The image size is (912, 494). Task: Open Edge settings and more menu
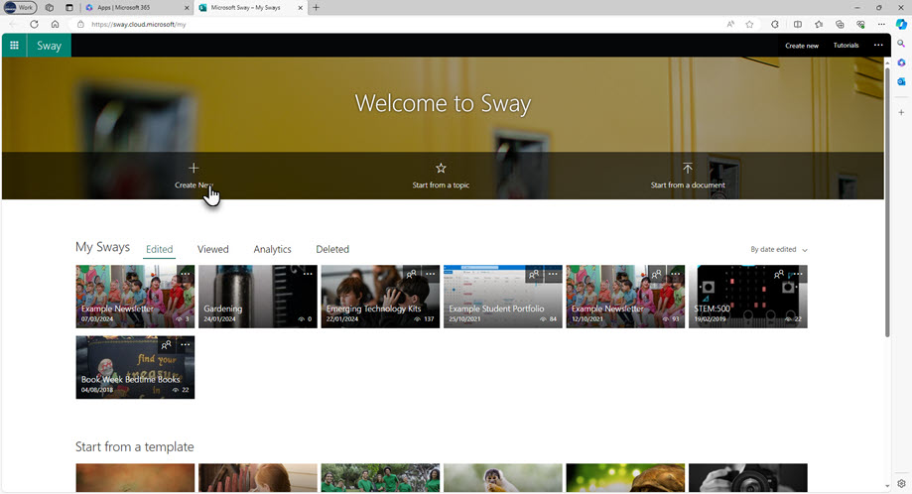pos(881,25)
